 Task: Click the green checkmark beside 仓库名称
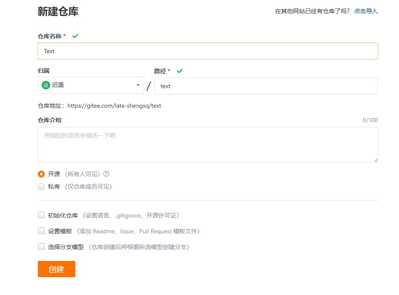click(x=75, y=36)
